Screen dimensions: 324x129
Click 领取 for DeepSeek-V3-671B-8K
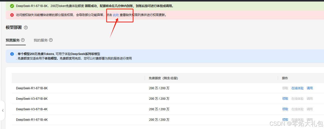click(x=285, y=99)
